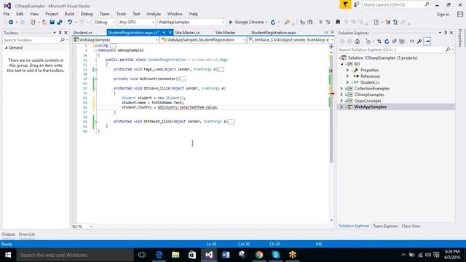The height and width of the screenshot is (262, 466).
Task: Open the Debug configuration dropdown
Action: [x=104, y=23]
